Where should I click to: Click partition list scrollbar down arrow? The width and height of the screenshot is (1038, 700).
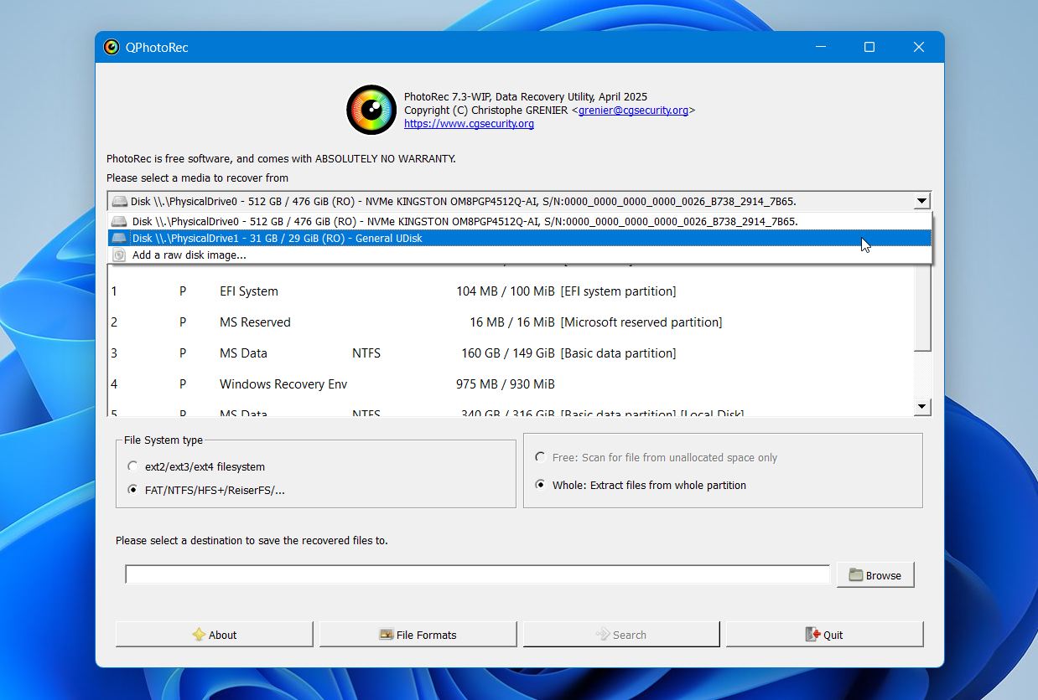pos(922,407)
